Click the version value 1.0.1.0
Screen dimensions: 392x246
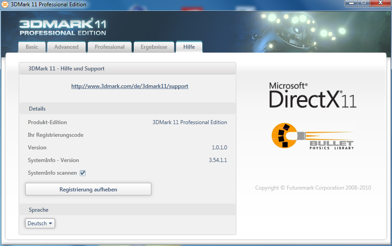click(219, 148)
